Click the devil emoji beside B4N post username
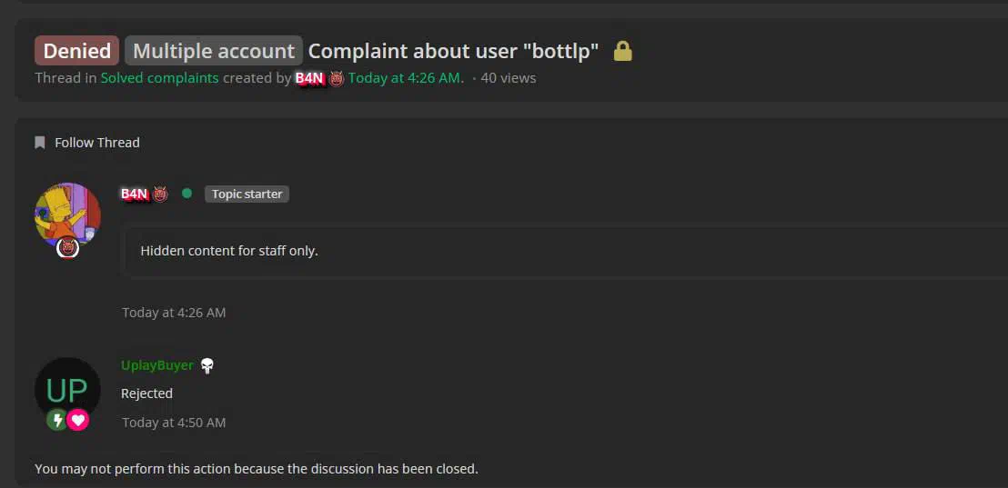Screen dimensions: 1008x488 click(160, 194)
